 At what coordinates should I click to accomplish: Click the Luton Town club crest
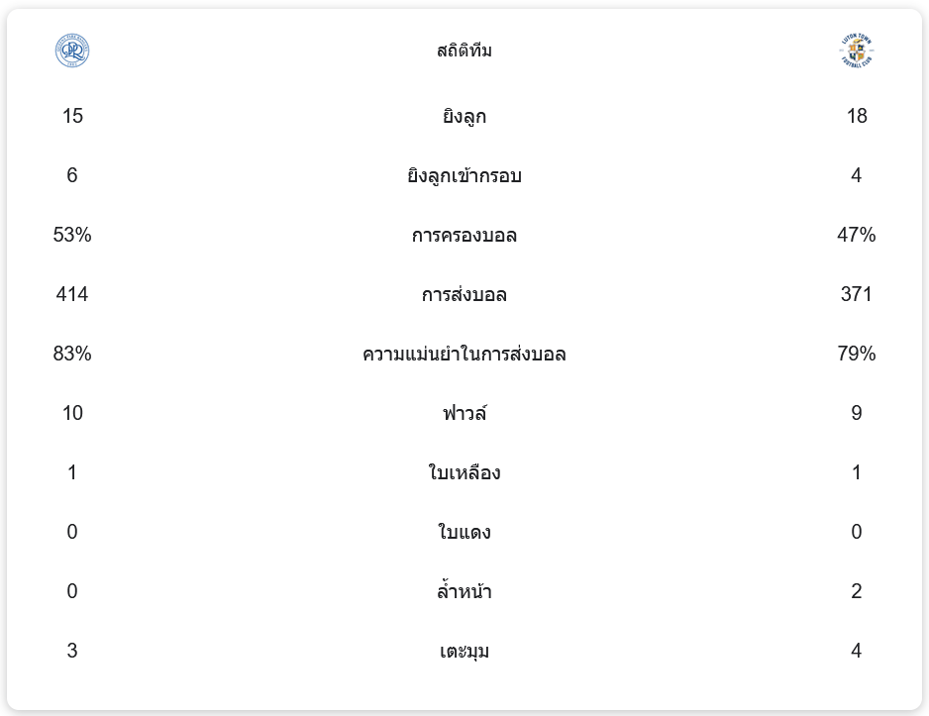[x=857, y=51]
